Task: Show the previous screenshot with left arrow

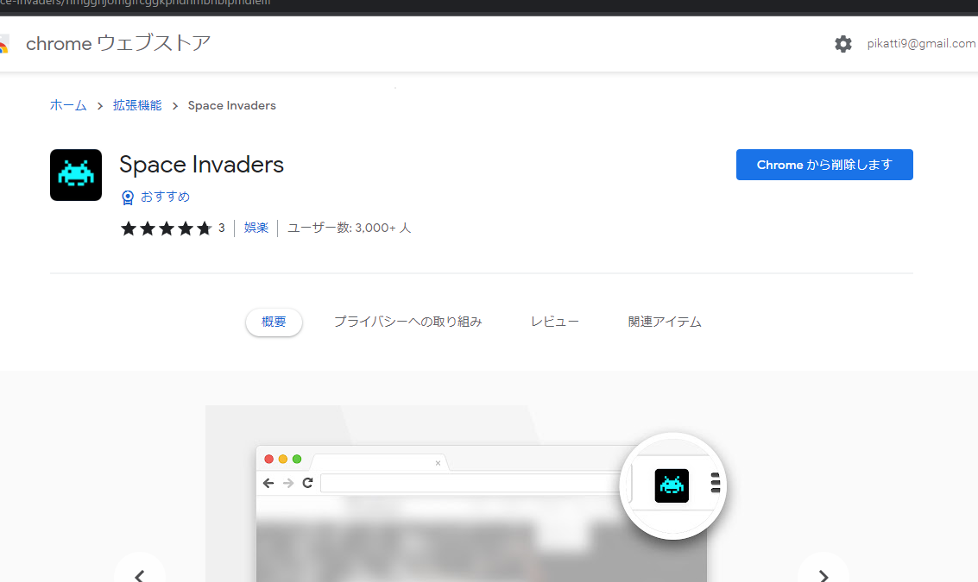Action: pos(140,574)
